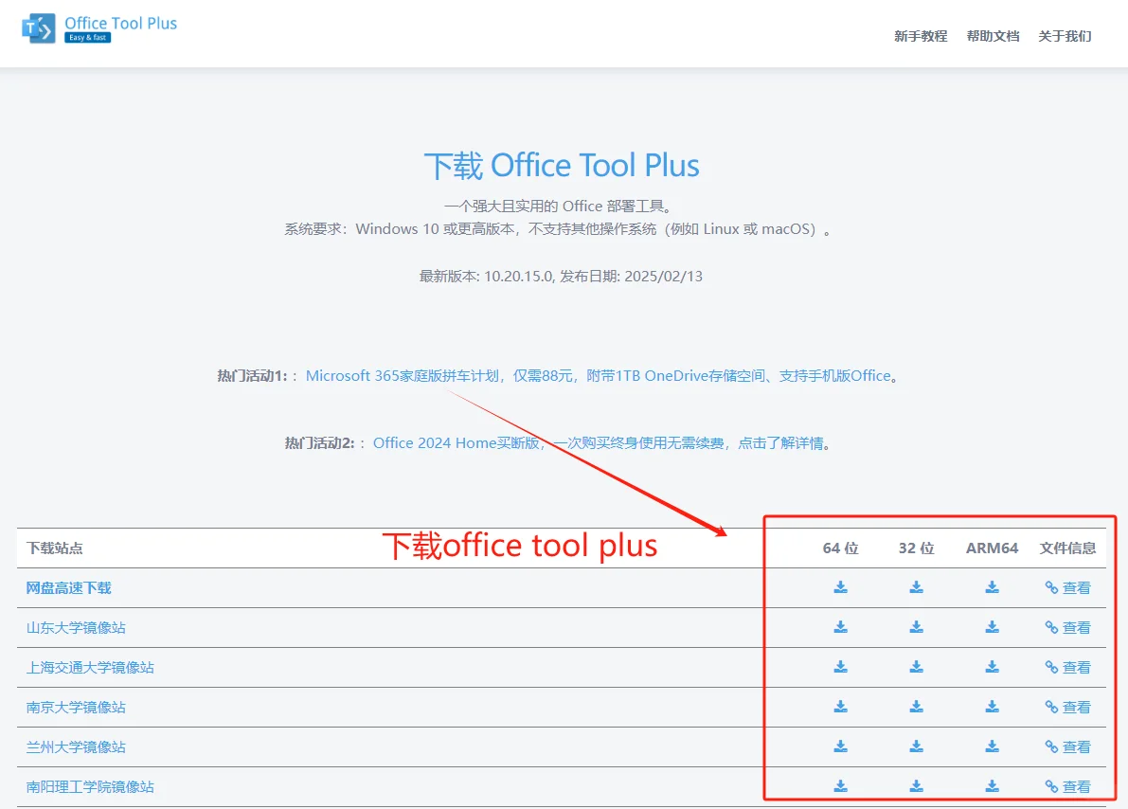Select the 关于我们 navigation entry
Screen dimensions: 1128x809
(x=1064, y=36)
